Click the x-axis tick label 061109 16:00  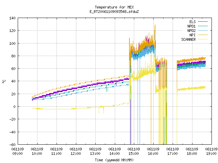pos(153,151)
